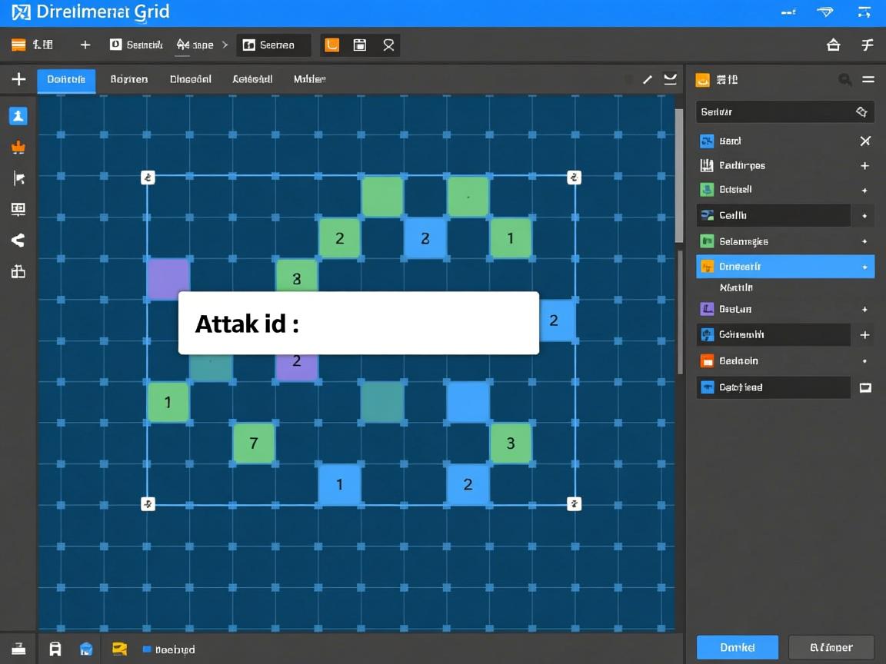Image resolution: width=886 pixels, height=664 pixels.
Task: Switch to the Diasedal tab
Action: (190, 79)
